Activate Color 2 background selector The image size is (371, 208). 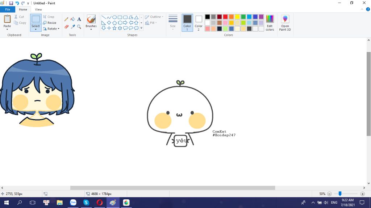coord(199,23)
